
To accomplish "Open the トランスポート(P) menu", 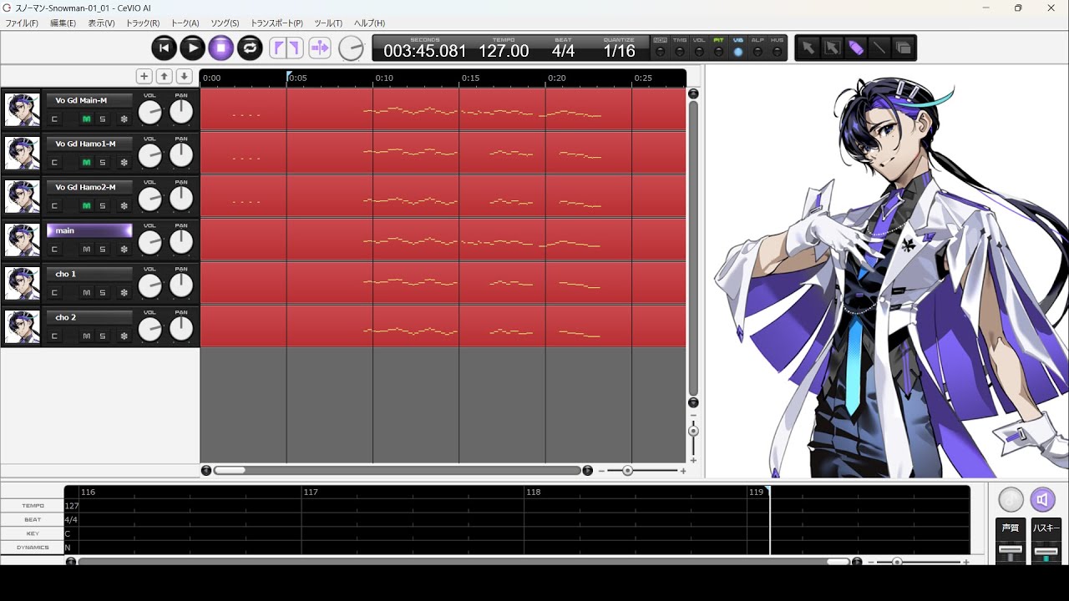I will (276, 23).
